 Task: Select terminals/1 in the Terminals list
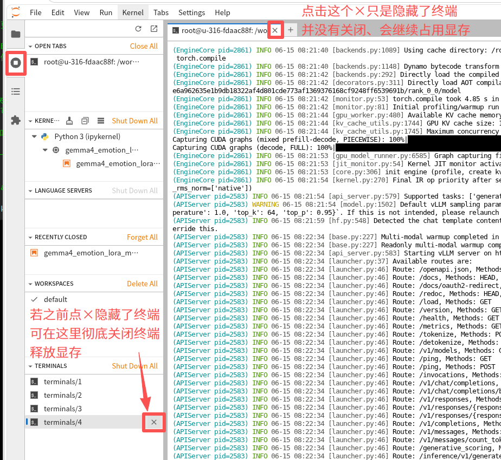94,382
